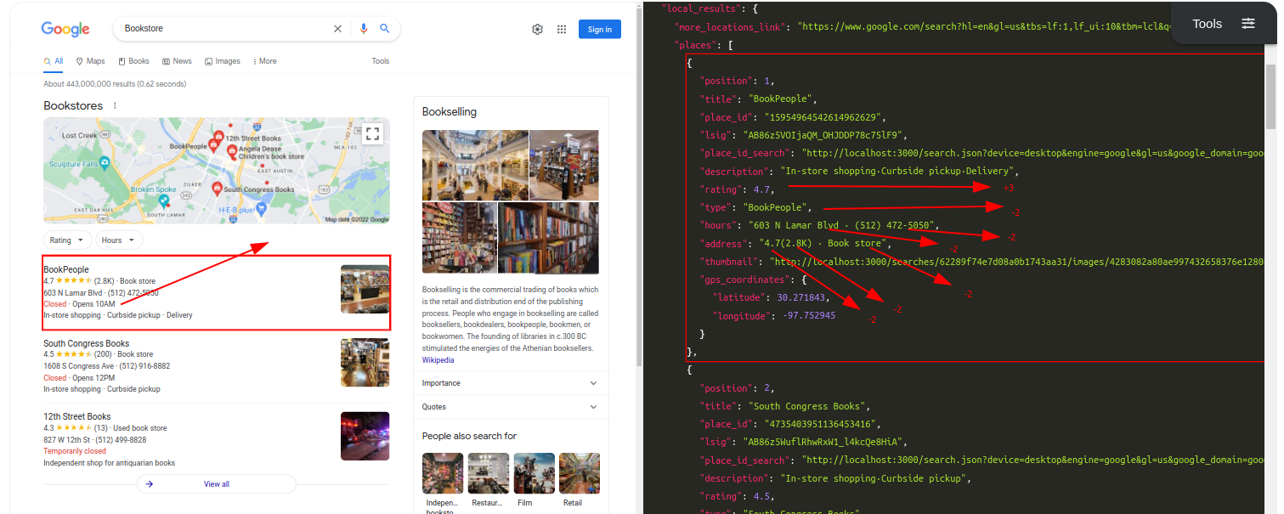Click the Film related search image

tap(535, 473)
